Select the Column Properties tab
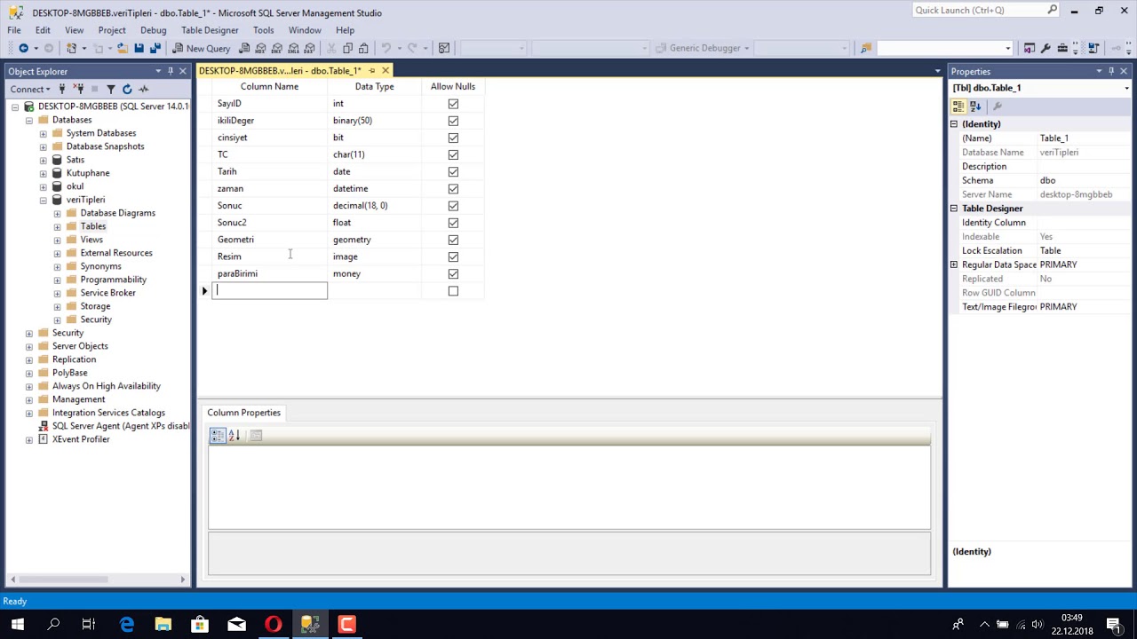This screenshot has width=1137, height=639. coord(243,413)
